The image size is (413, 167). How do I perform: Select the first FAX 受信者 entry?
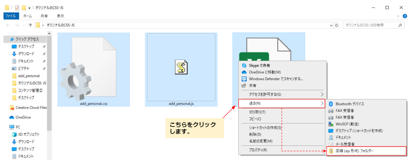pos(366,111)
